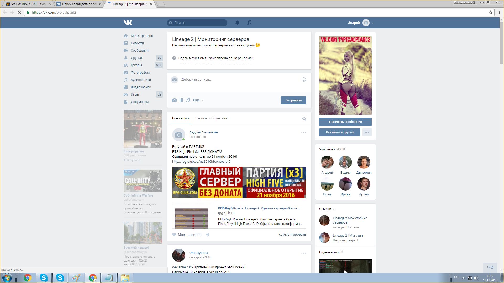Attach audio via music note icon below post box

coord(188,100)
